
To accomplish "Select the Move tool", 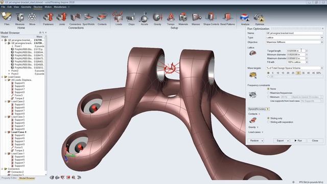I will point(32,17).
